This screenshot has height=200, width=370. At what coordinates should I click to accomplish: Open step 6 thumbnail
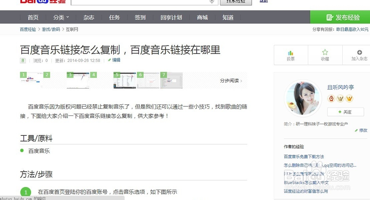pos(148,80)
